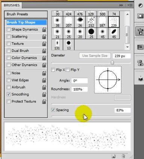Click the brush list scroll down arrow
Viewport: 144px width, 159px height.
[x=127, y=47]
